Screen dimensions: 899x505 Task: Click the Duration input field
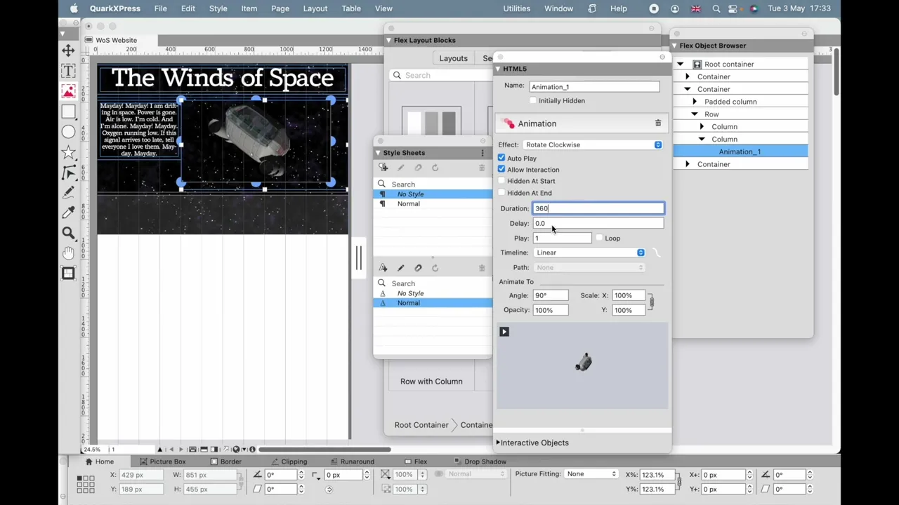[x=598, y=208]
